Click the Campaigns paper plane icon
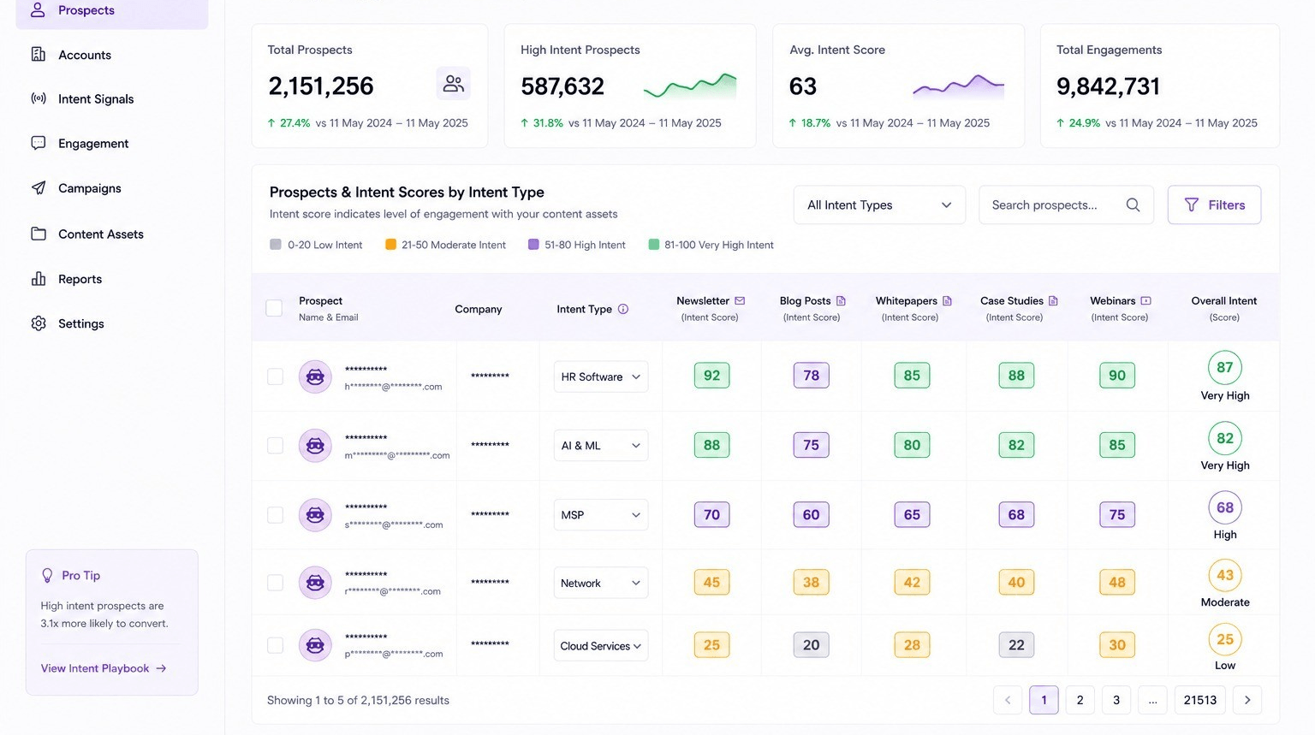 39,188
